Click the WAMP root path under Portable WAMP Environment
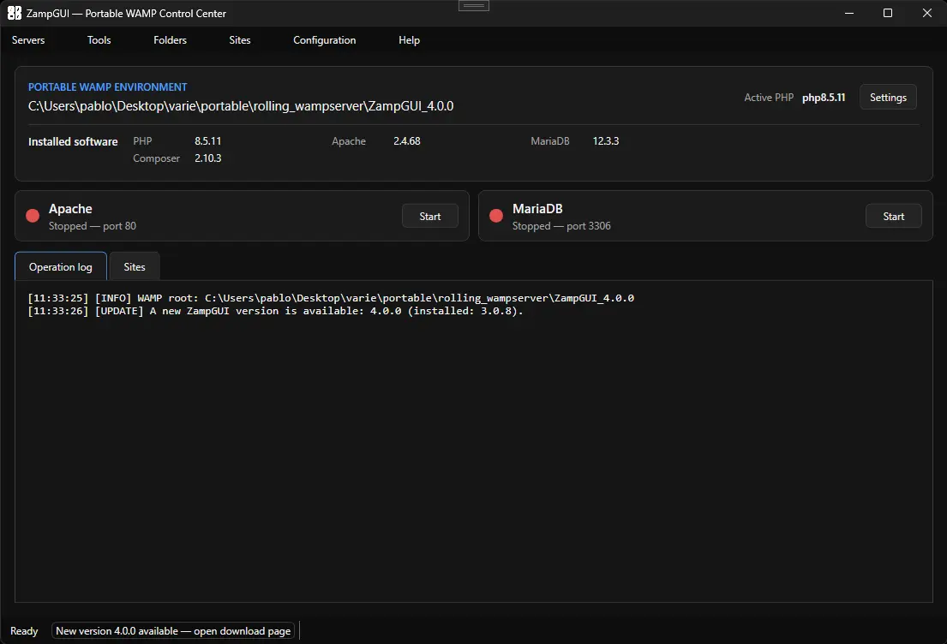The image size is (947, 644). tap(241, 106)
